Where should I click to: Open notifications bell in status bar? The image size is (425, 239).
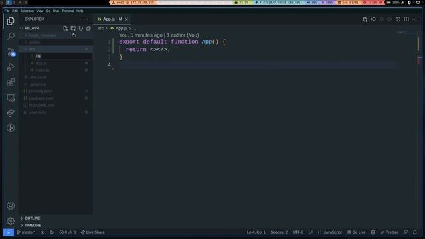click(x=415, y=232)
